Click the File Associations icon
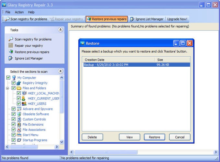This screenshot has width=220, height=162. pos(19,129)
